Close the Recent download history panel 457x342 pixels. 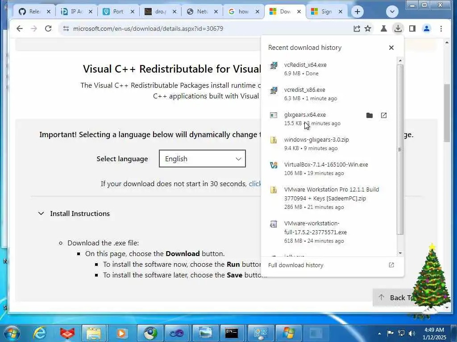pos(391,48)
